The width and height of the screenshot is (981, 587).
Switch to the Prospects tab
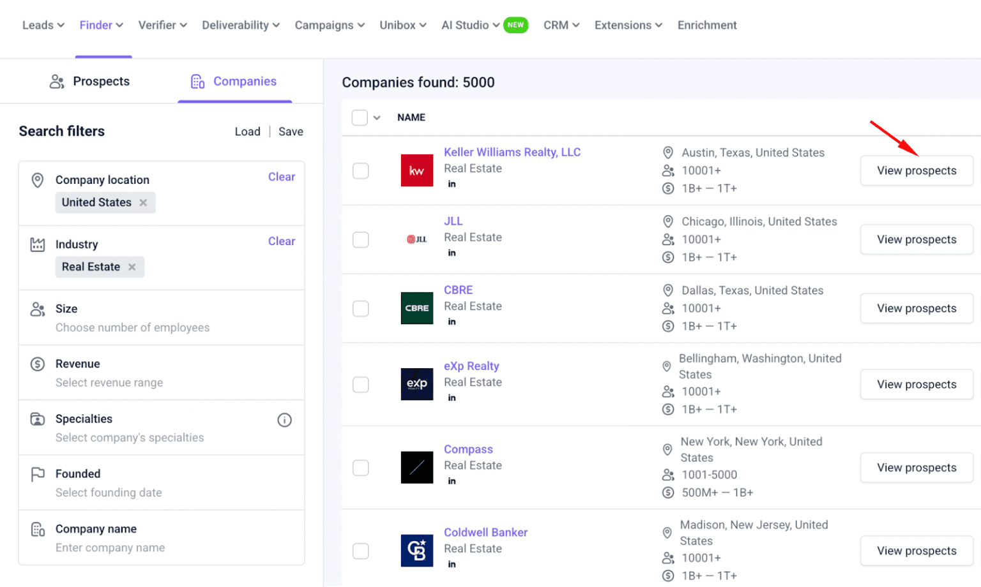(x=89, y=82)
